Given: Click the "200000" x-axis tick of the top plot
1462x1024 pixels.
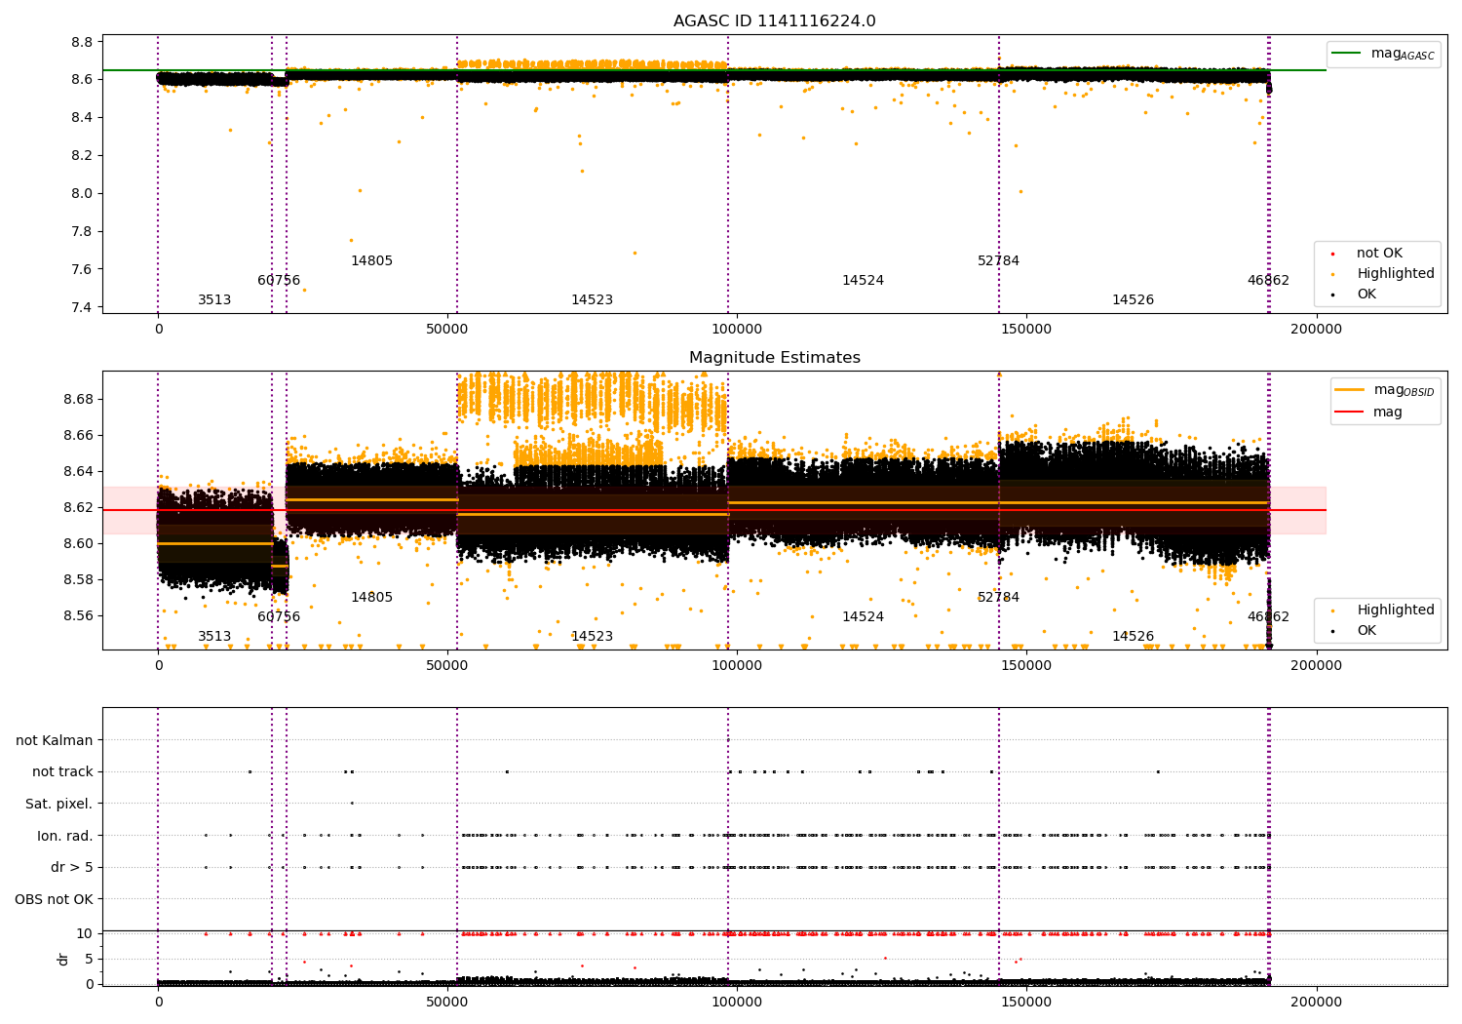Looking at the screenshot, I should [1316, 330].
